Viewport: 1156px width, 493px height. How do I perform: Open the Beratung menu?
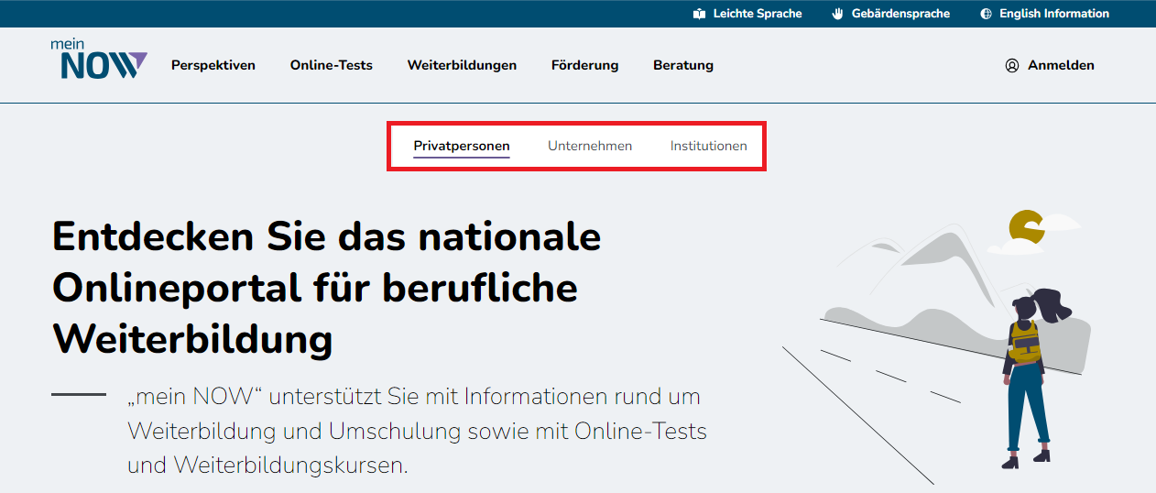coord(683,65)
